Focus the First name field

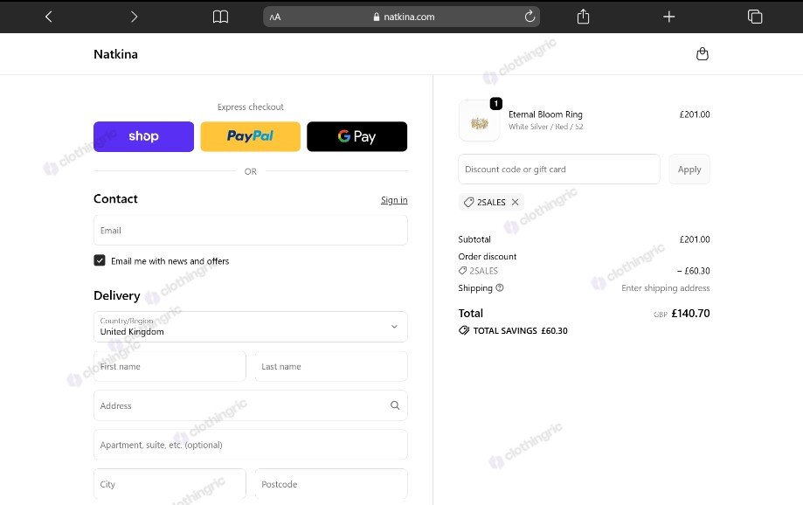click(x=170, y=367)
